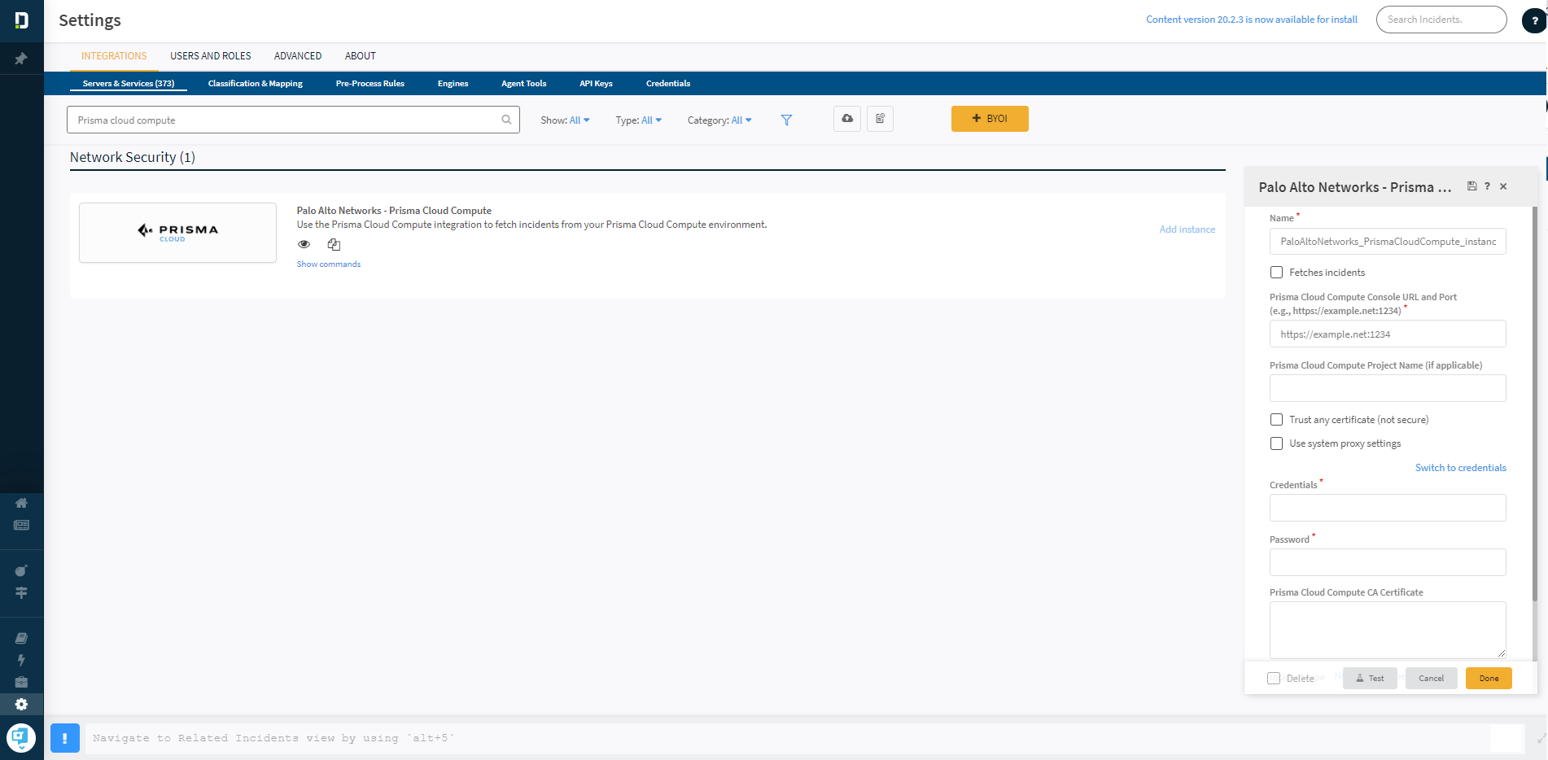
Task: Open the Show: All dropdown
Action: click(565, 120)
